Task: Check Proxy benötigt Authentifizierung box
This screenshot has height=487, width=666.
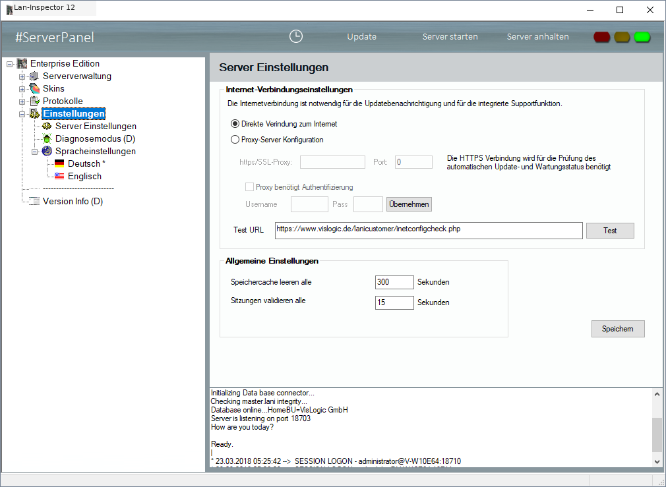Action: [249, 186]
